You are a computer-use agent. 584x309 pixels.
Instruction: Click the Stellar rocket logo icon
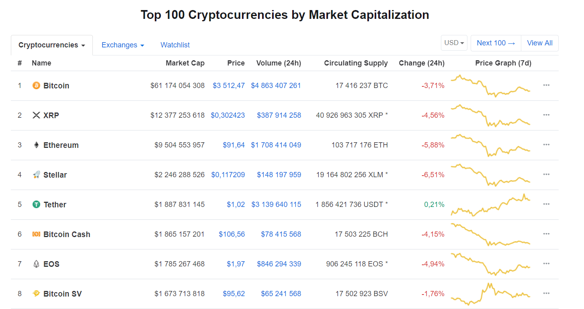36,175
